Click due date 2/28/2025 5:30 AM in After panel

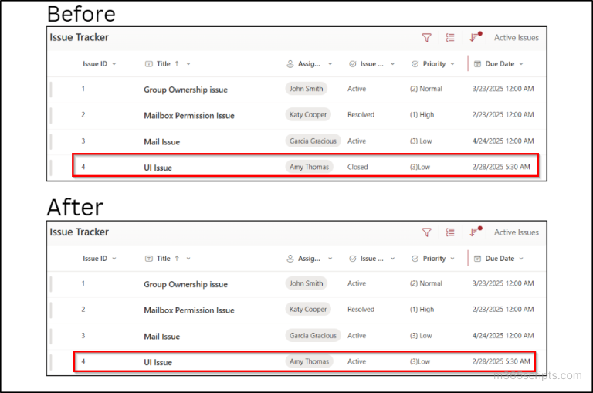(x=501, y=361)
